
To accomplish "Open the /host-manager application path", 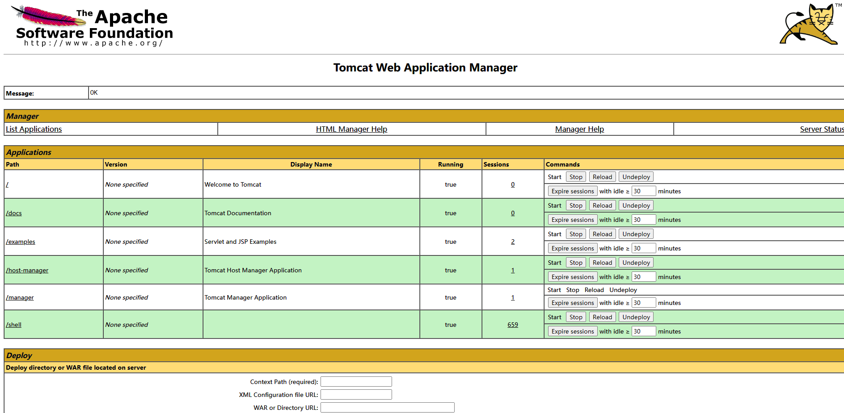I will tap(27, 270).
